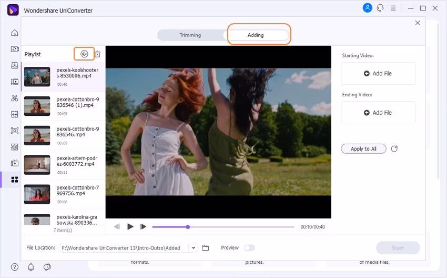
Task: Step to the next frame
Action: coord(143,226)
